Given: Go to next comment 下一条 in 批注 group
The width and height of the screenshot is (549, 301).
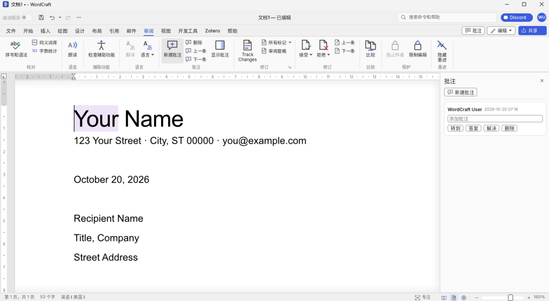Looking at the screenshot, I should 196,59.
